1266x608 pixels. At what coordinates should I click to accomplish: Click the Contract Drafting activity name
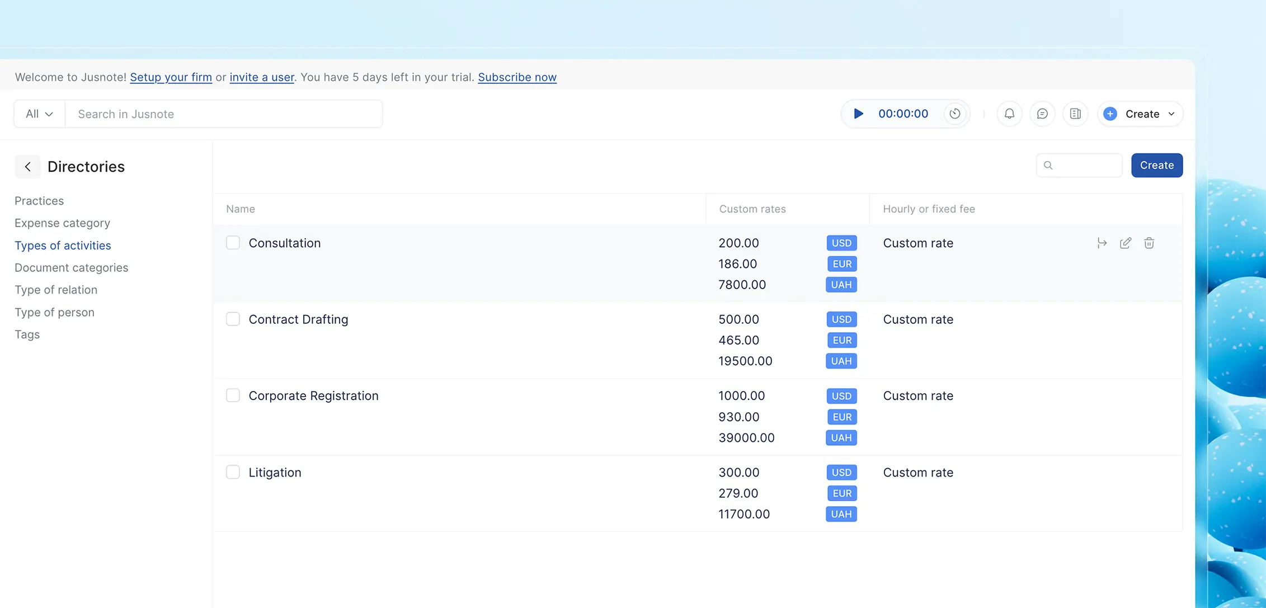pos(298,319)
